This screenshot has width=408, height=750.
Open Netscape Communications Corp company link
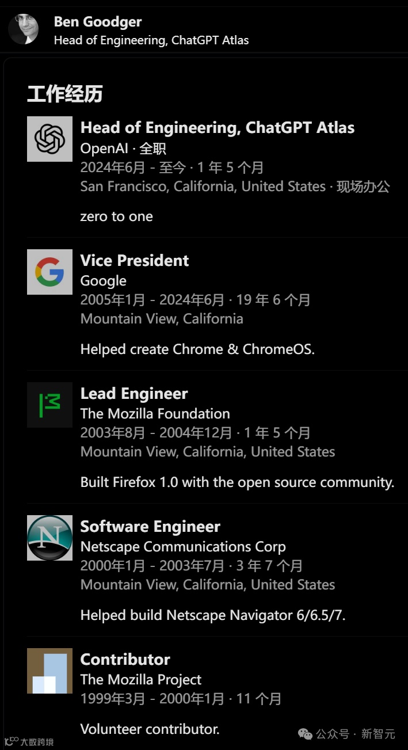click(183, 547)
